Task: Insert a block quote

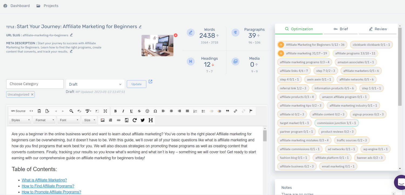Action: click(227, 111)
